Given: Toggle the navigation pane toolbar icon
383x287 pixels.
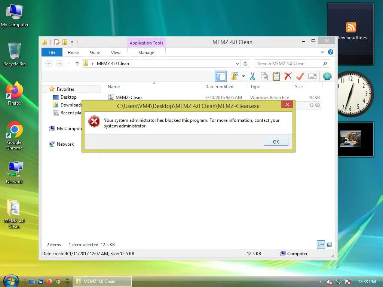Looking at the screenshot, I should coord(221,76).
